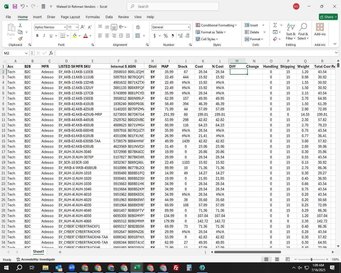This screenshot has height=273, width=341.
Task: Click the Delete cells button
Action: pos(252,32)
